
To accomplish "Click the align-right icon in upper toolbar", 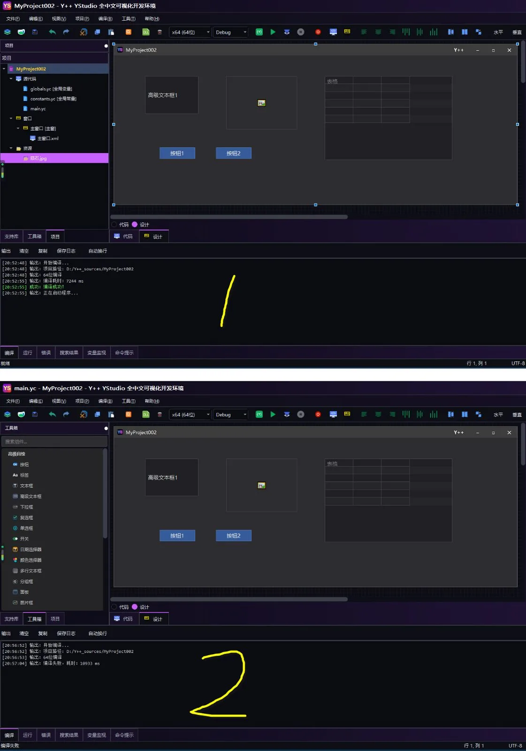I will (392, 32).
